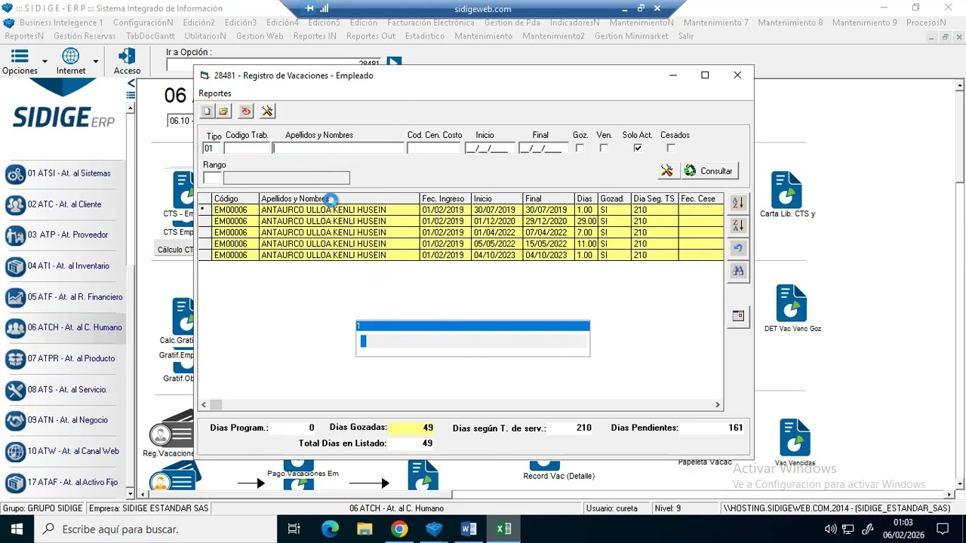Uncheck the Solo Act. checkbox

click(638, 148)
